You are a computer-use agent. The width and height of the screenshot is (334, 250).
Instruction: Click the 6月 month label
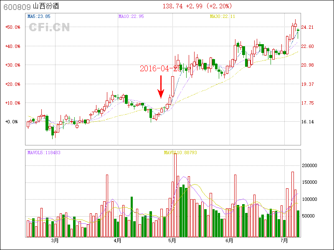(x=229, y=241)
